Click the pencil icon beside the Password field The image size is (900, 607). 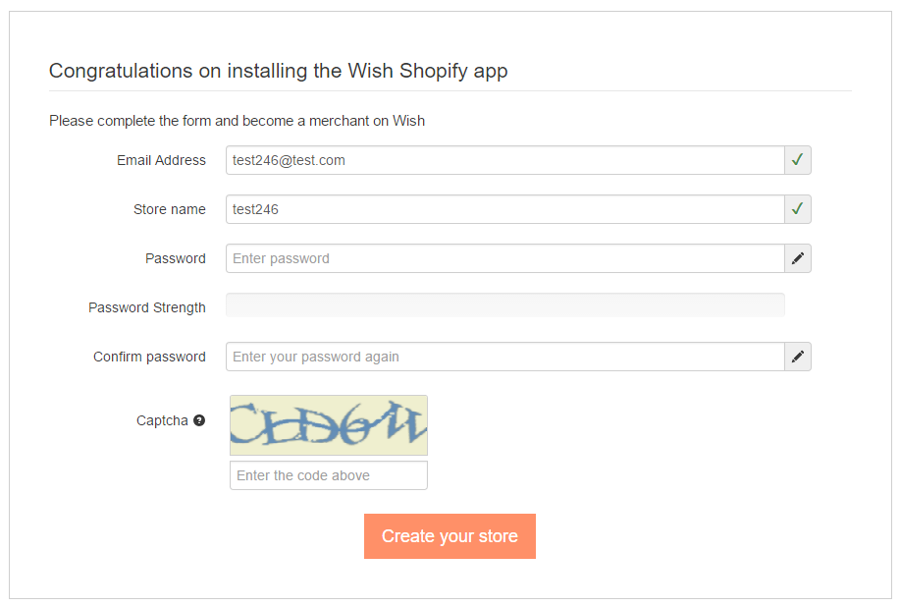(x=797, y=258)
